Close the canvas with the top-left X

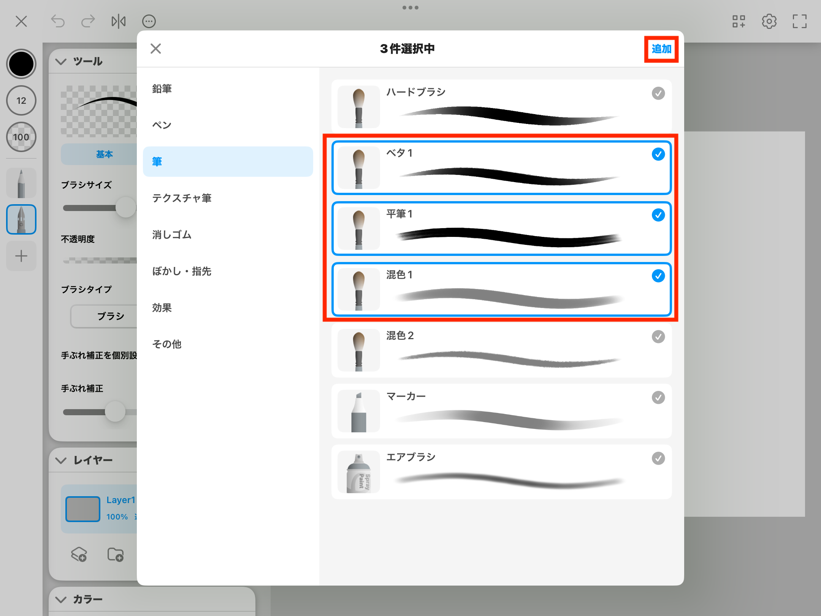click(x=21, y=21)
